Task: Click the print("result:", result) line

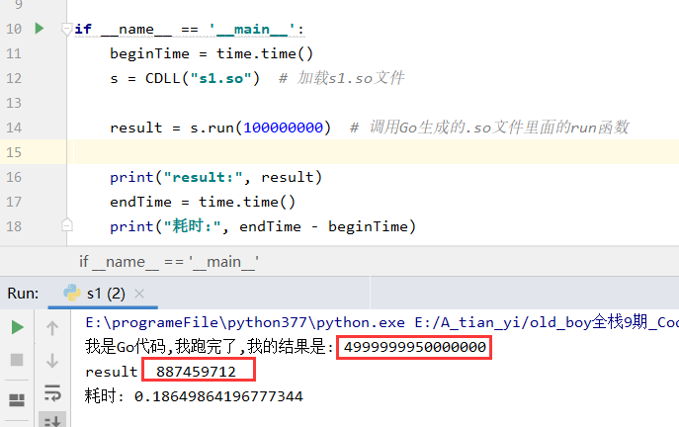Action: tap(215, 177)
